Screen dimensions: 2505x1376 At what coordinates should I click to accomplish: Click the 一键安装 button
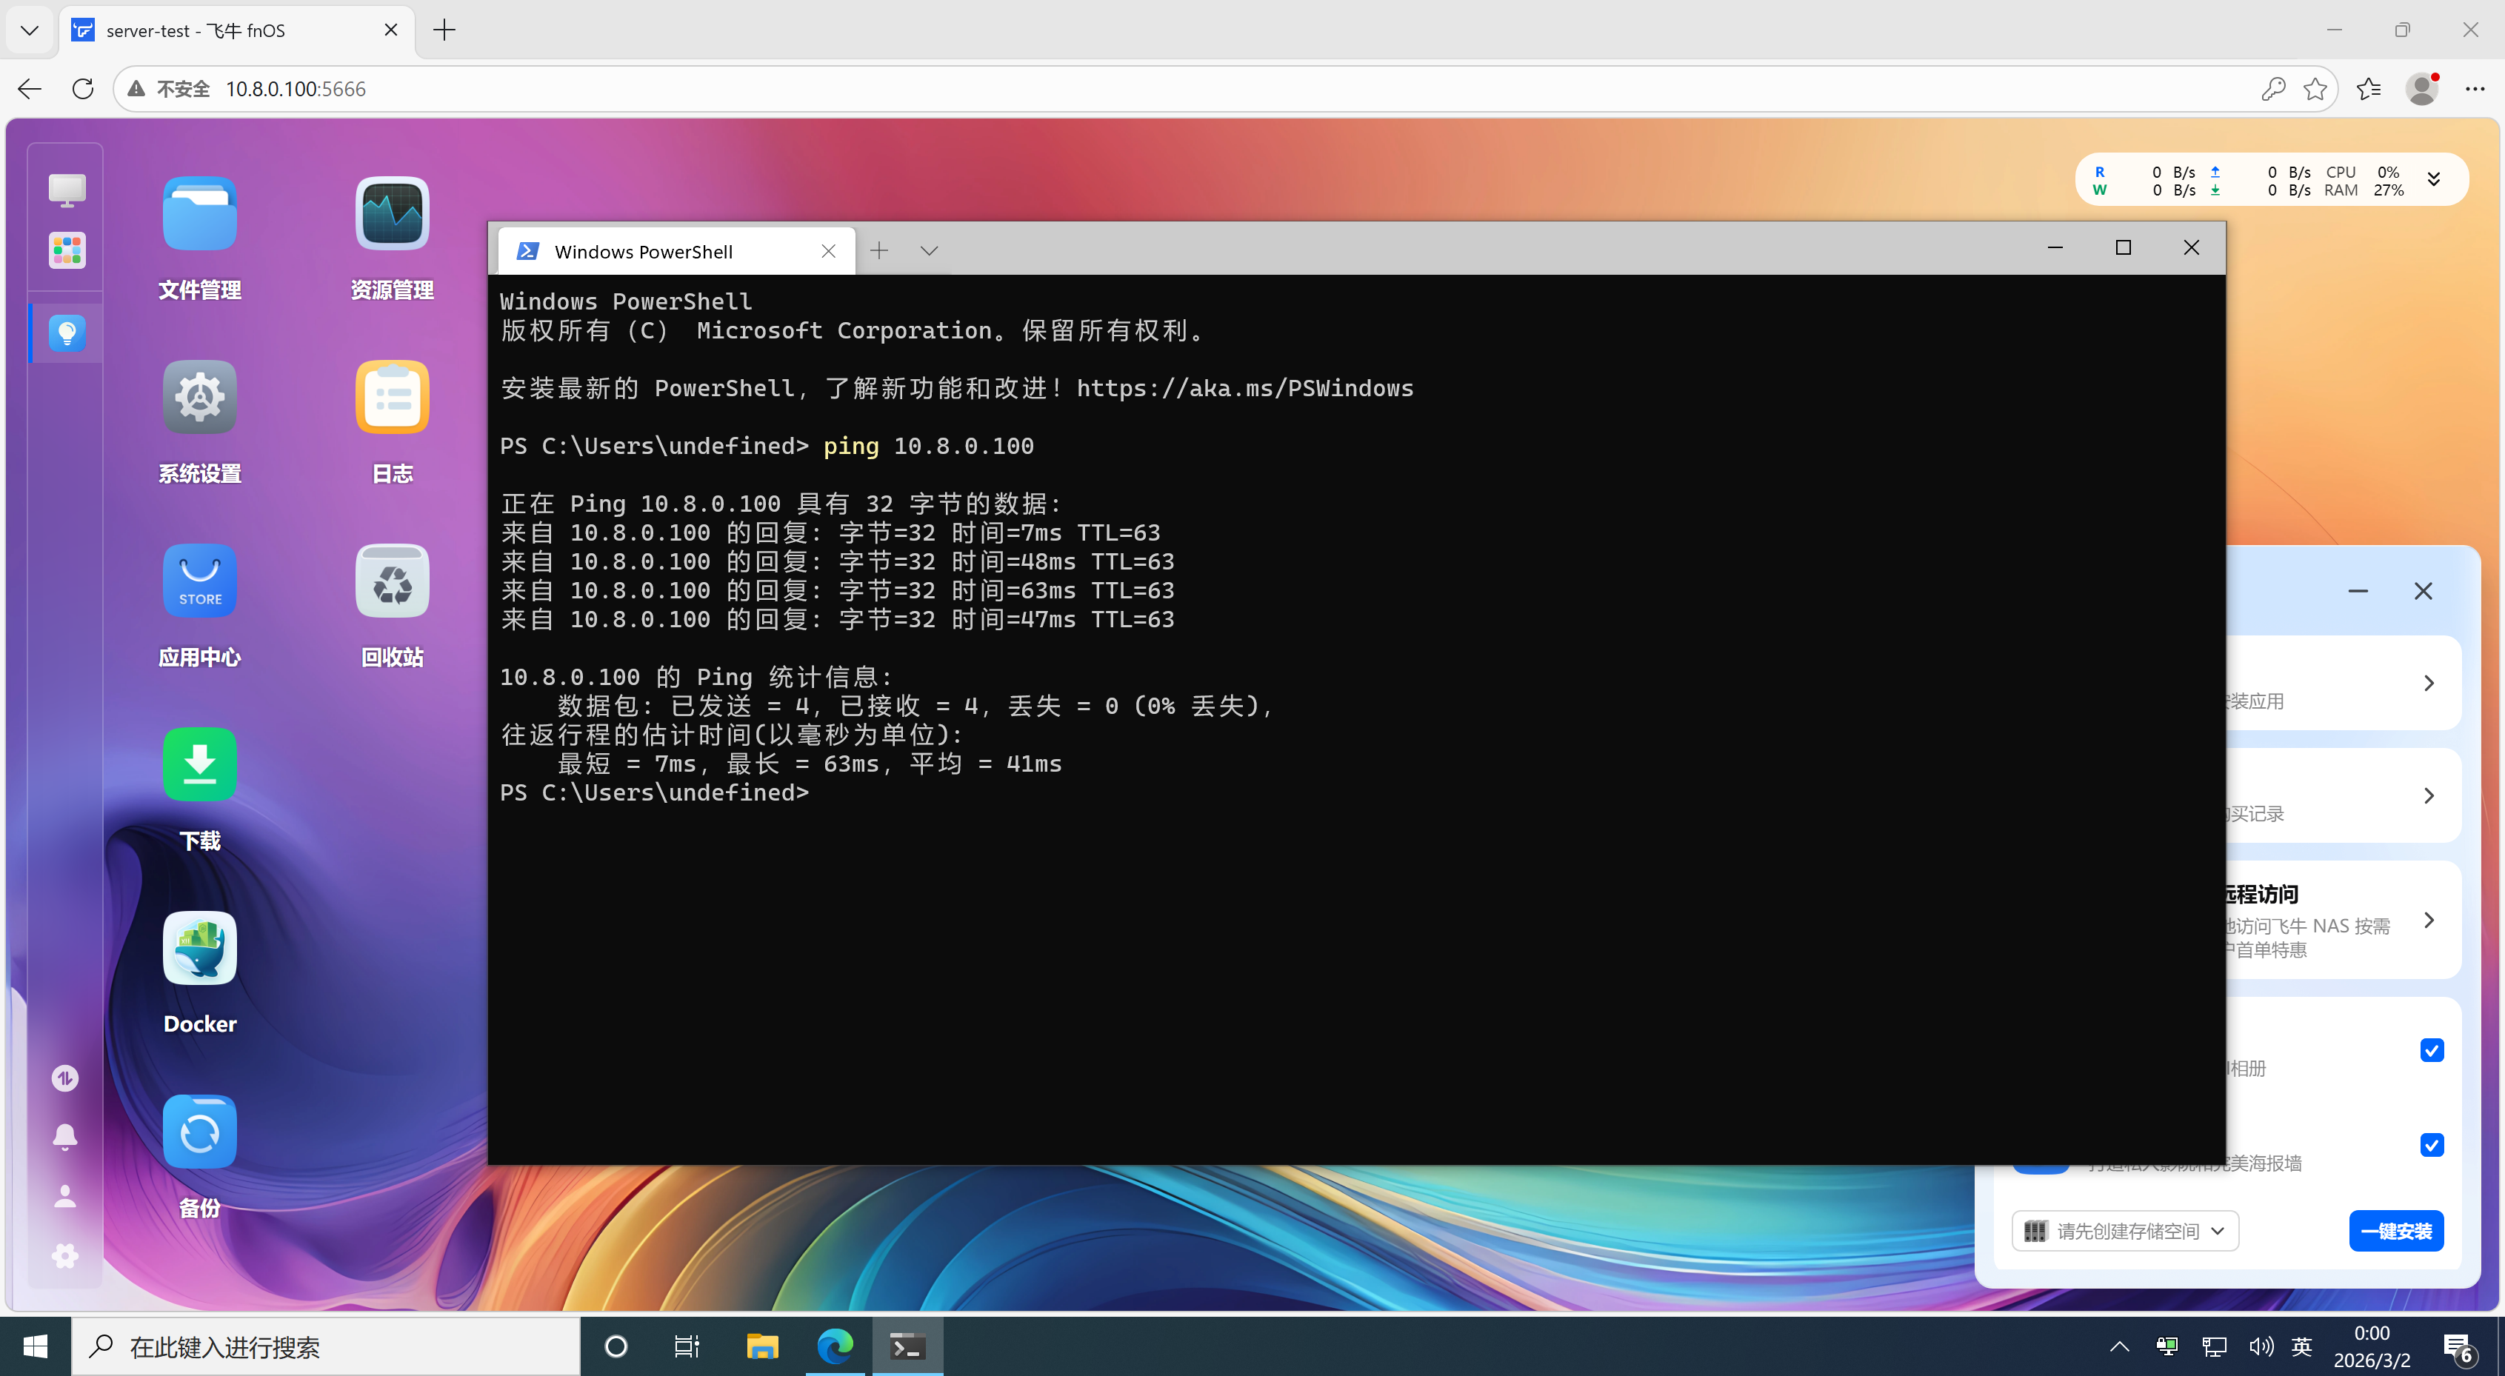pyautogui.click(x=2395, y=1231)
